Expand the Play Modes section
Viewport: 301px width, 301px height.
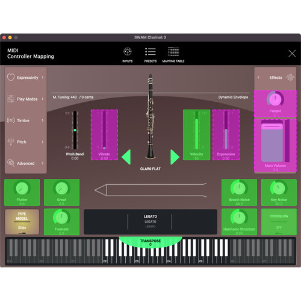25,99
